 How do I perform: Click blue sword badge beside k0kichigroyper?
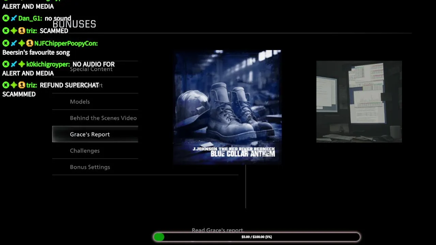(x=14, y=64)
